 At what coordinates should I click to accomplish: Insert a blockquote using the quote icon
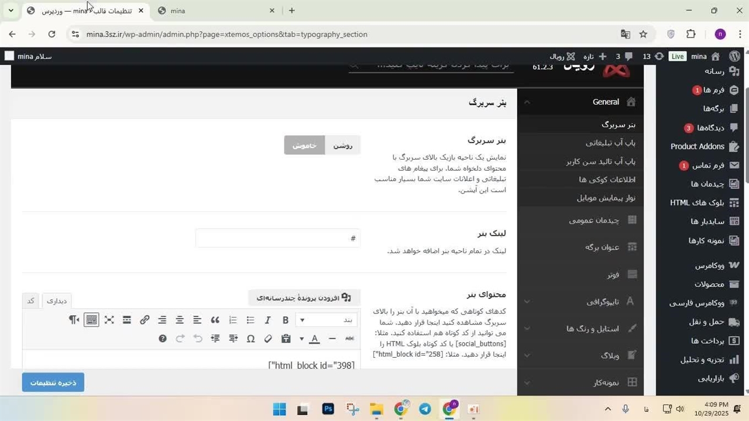[x=215, y=320]
